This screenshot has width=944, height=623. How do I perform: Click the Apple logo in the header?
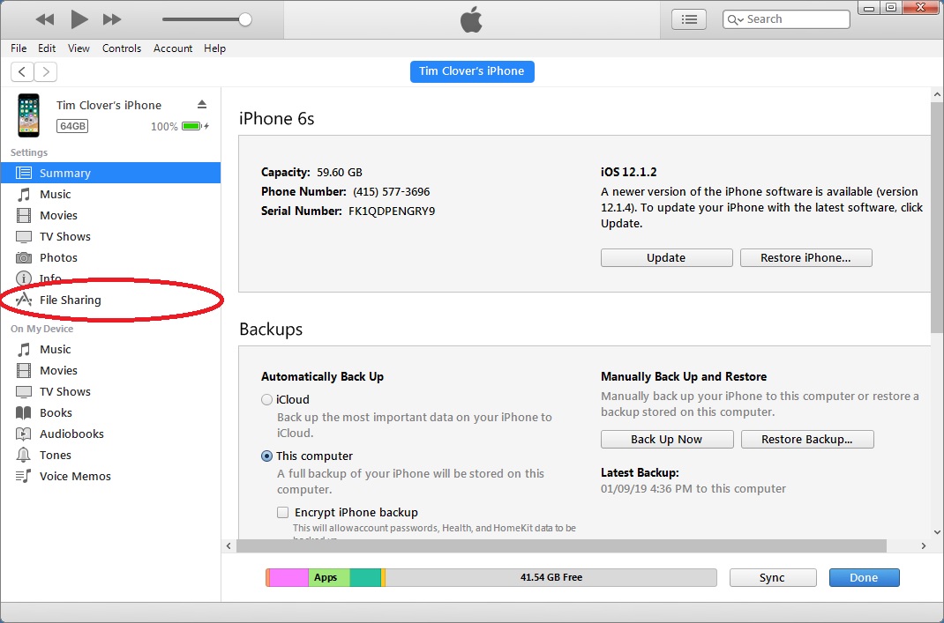click(471, 20)
